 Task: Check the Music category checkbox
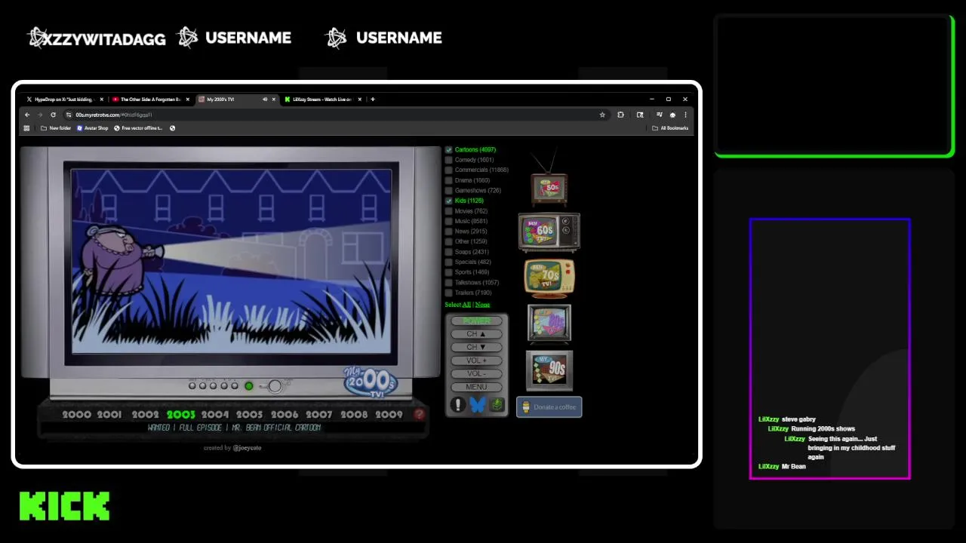click(448, 221)
